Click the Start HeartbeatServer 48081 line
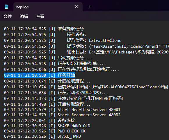The width and height of the screenshot is (169, 140). click(62, 110)
